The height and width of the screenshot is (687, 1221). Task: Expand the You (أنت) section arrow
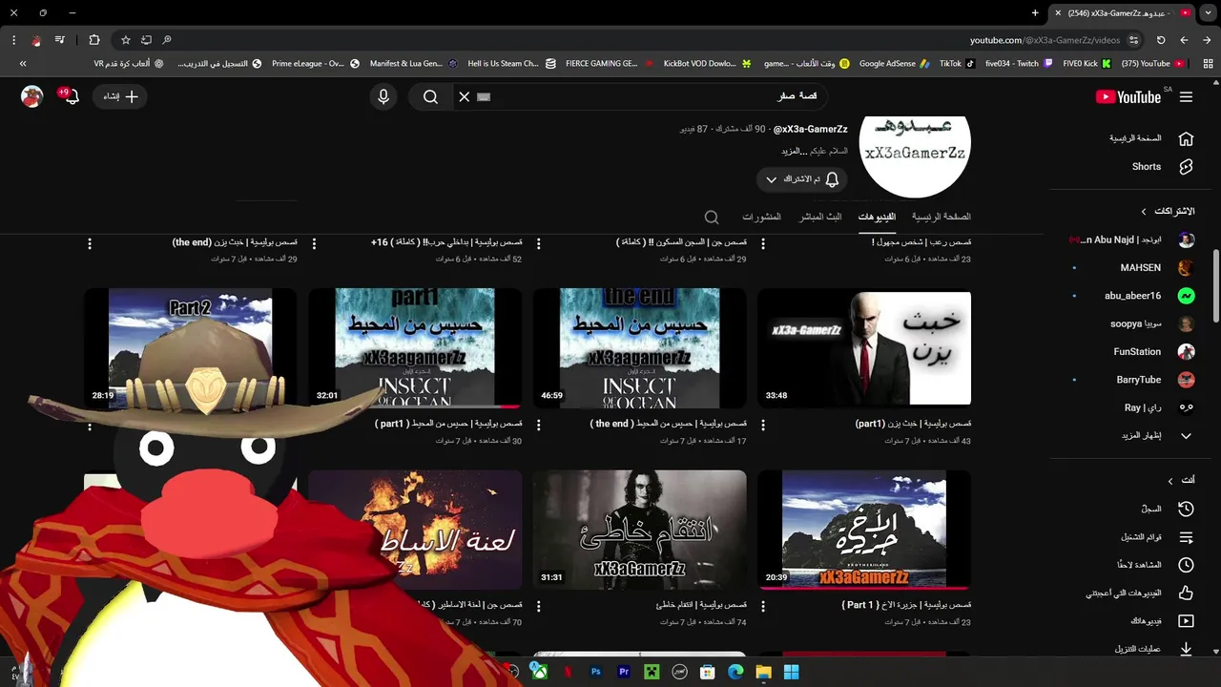coord(1170,481)
